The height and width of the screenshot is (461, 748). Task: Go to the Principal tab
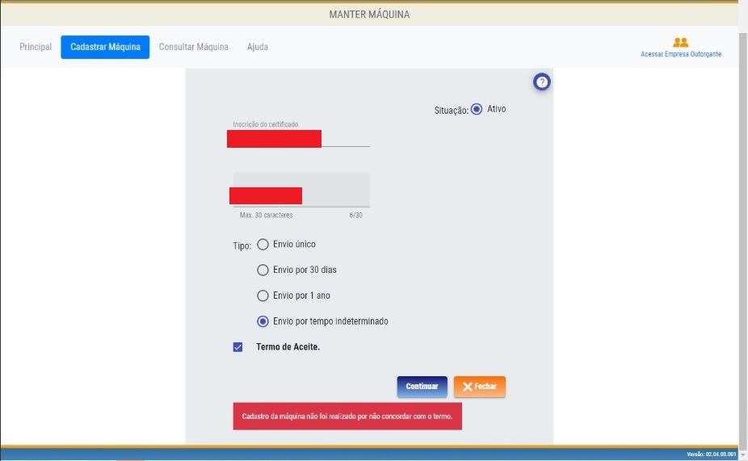36,47
